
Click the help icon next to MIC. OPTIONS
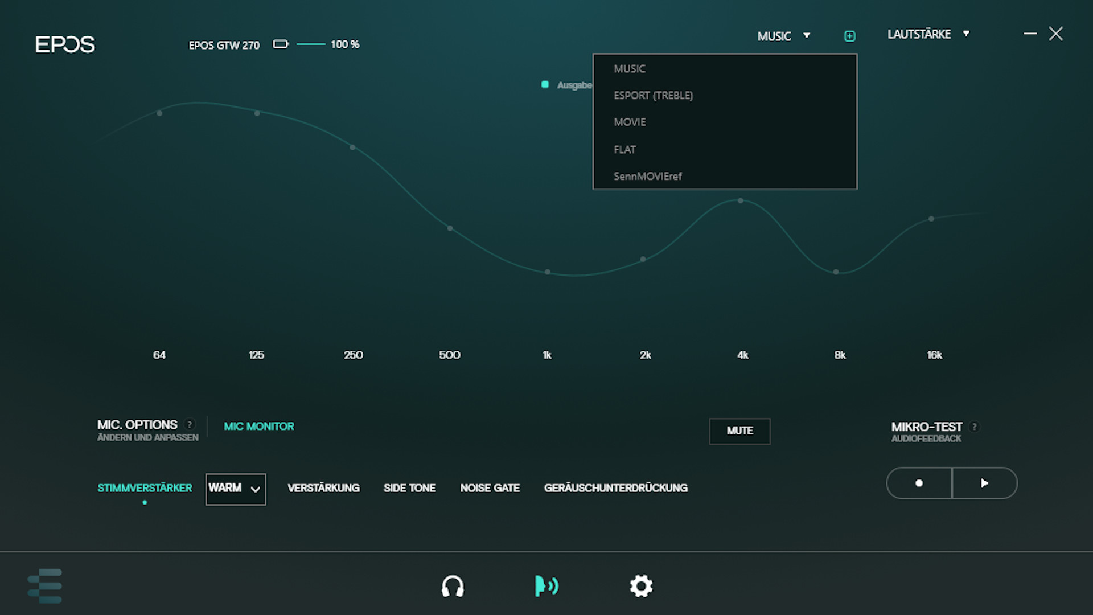190,424
